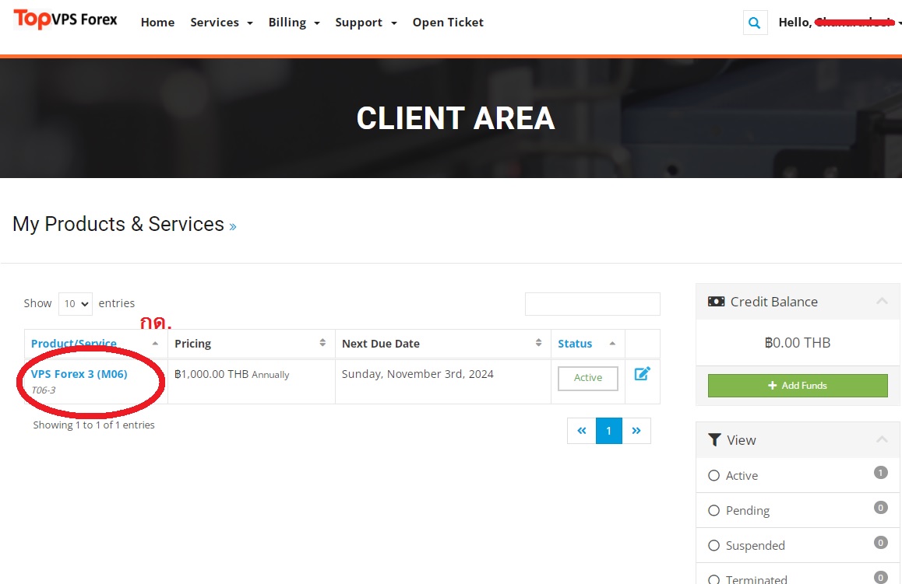Go to the Home menu item
The height and width of the screenshot is (584, 902).
tap(157, 23)
